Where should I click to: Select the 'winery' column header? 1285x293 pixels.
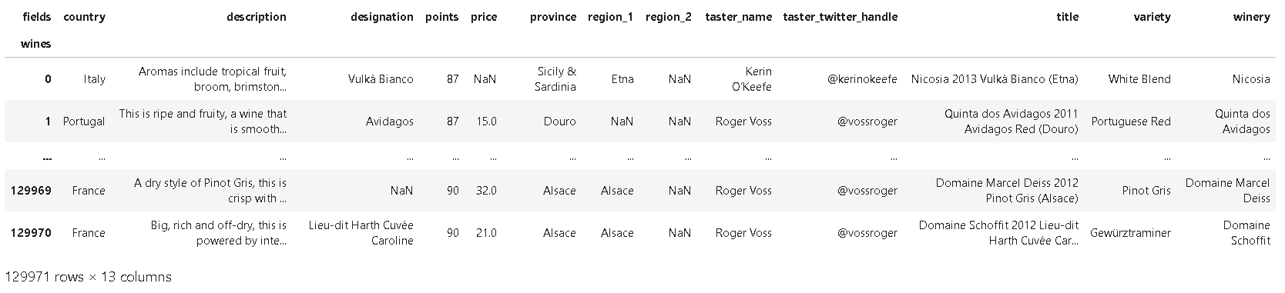click(1251, 17)
